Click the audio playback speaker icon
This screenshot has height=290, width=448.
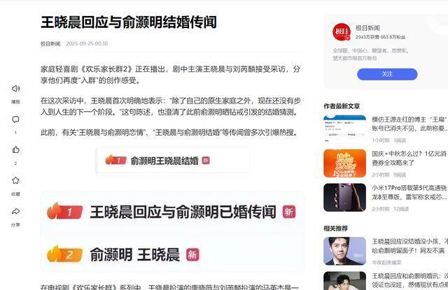coord(15,88)
